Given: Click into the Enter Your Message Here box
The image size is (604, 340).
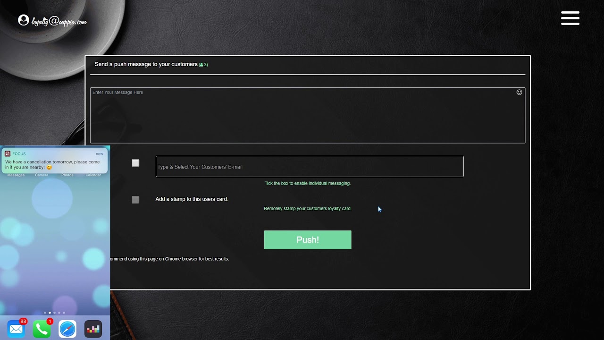Looking at the screenshot, I should click(x=308, y=115).
